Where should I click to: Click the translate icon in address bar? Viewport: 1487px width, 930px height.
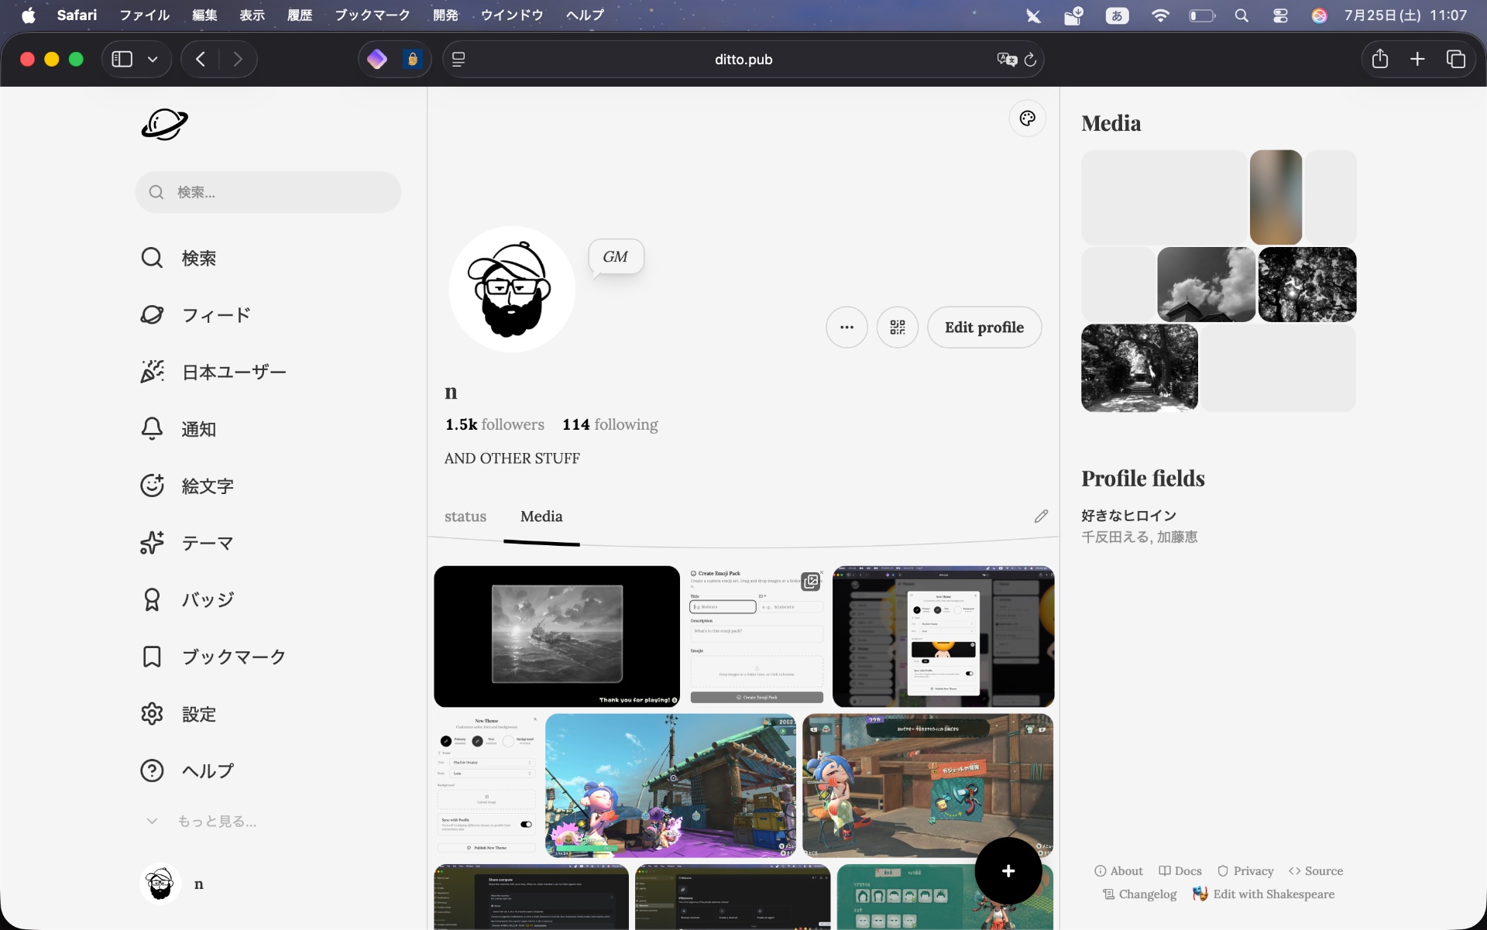(1007, 60)
